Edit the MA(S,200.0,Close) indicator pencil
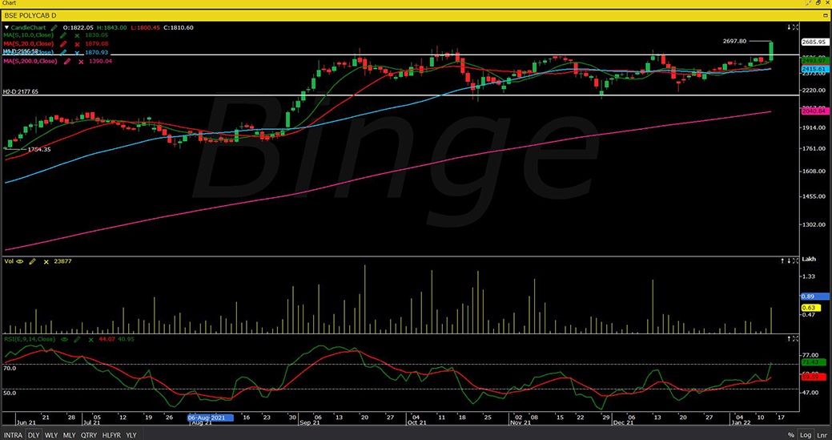Image resolution: width=832 pixels, height=440 pixels. [66, 62]
